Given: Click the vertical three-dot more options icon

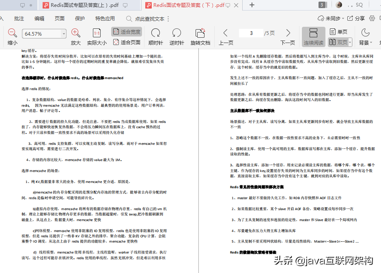Looking at the screenshot, I should (168, 19).
